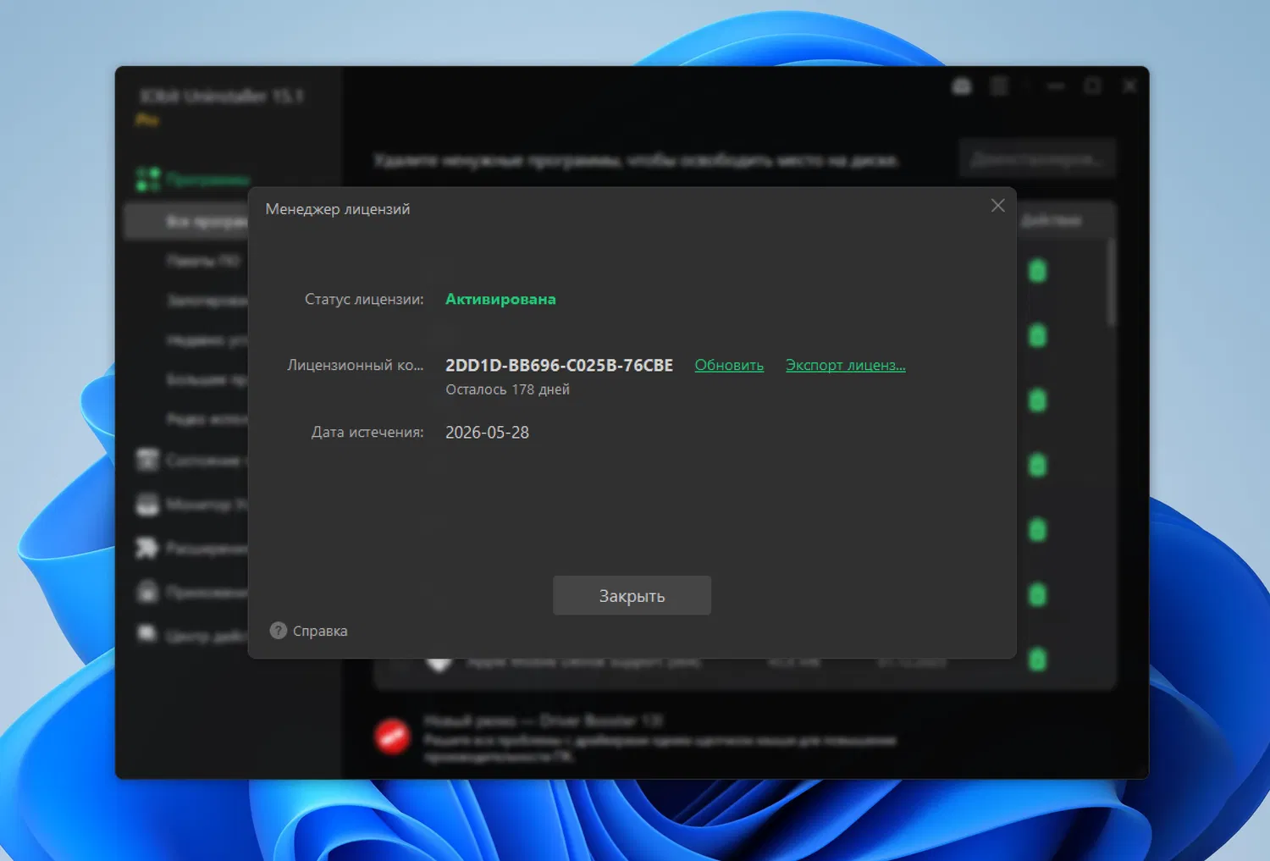This screenshot has width=1270, height=861.
Task: Open the hamburger menu icon in title bar
Action: point(999,86)
